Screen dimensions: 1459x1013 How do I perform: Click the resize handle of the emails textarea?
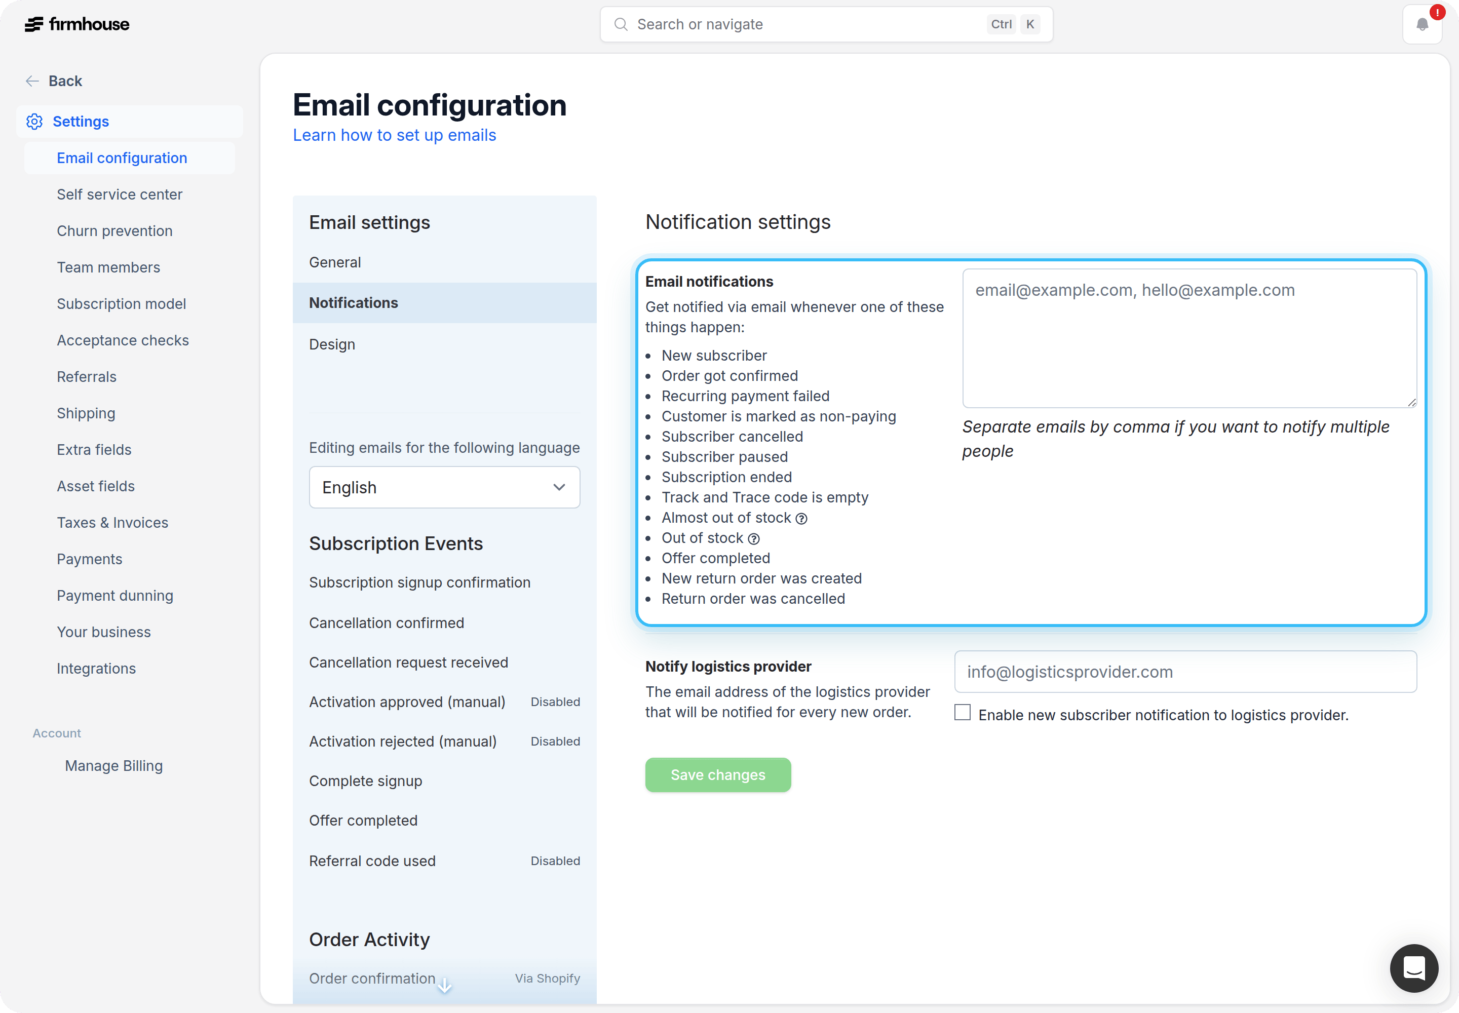(x=1411, y=402)
